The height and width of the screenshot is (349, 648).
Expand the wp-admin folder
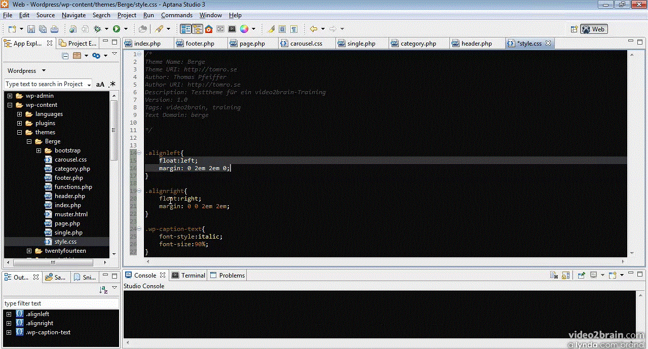pos(10,96)
